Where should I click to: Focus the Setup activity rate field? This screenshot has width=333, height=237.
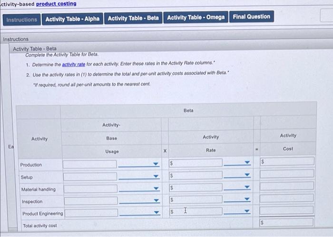pyautogui.click(x=196, y=175)
